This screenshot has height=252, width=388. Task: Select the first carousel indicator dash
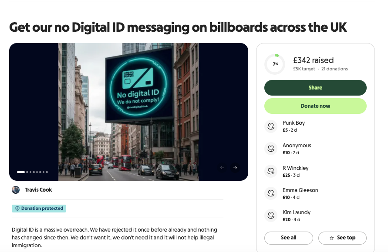[21, 172]
